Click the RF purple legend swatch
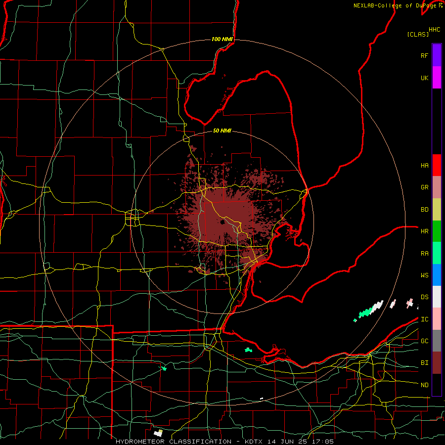Image resolution: width=445 pixels, height=445 pixels. tap(437, 55)
